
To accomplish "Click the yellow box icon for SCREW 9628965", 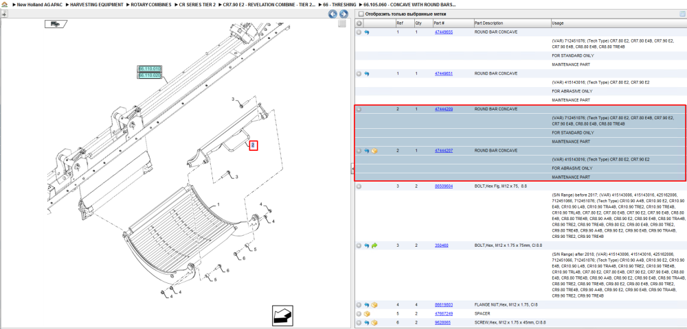I will click(x=374, y=323).
